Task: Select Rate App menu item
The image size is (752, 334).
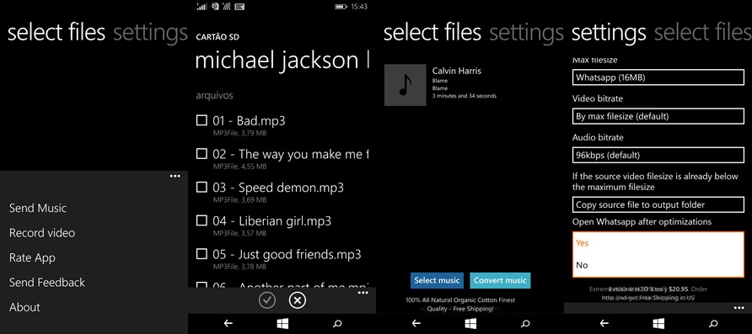Action: click(x=32, y=258)
